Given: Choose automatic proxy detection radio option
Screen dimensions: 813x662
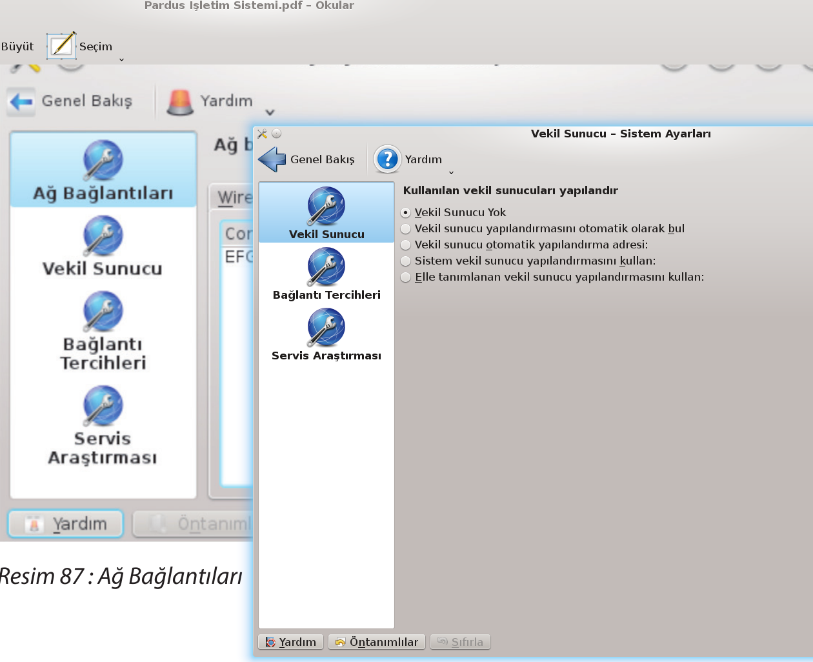Looking at the screenshot, I should point(406,228).
